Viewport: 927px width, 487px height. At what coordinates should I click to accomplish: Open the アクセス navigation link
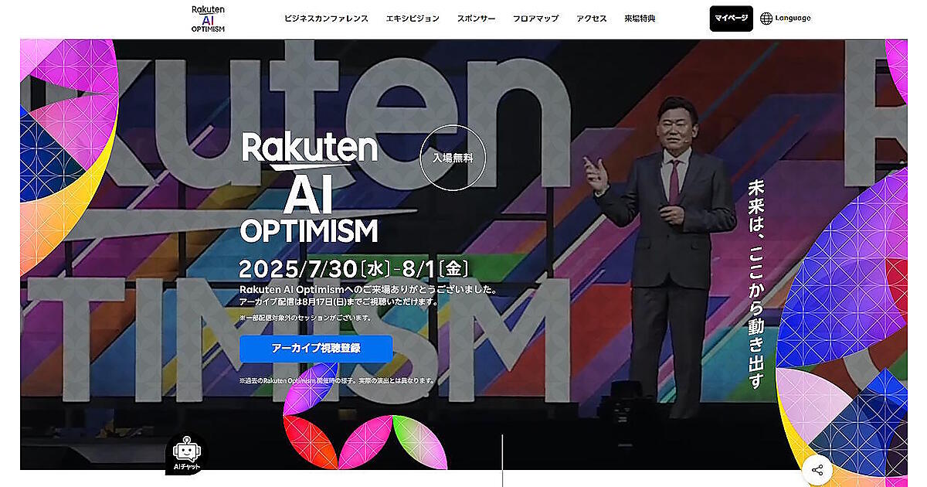click(x=592, y=19)
